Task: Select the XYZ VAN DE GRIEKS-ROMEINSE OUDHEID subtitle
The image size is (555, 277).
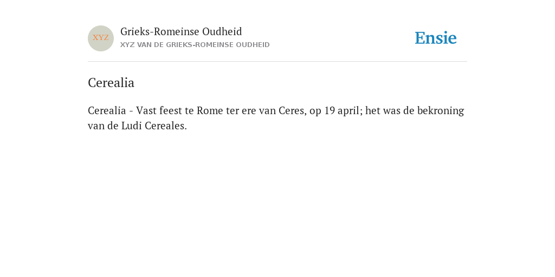Action: 195,45
